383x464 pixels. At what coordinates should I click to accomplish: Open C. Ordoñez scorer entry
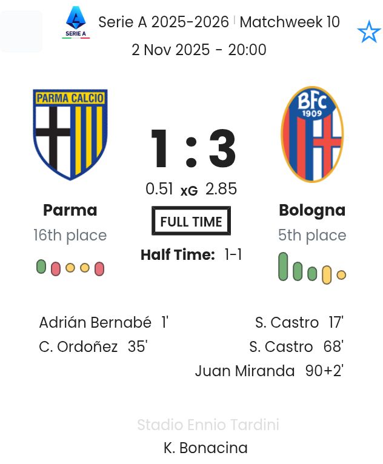coord(78,347)
